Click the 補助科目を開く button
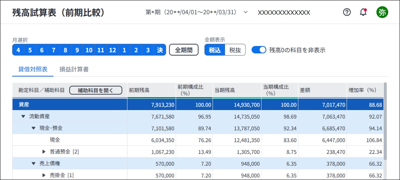This screenshot has height=180, width=400. pos(96,90)
